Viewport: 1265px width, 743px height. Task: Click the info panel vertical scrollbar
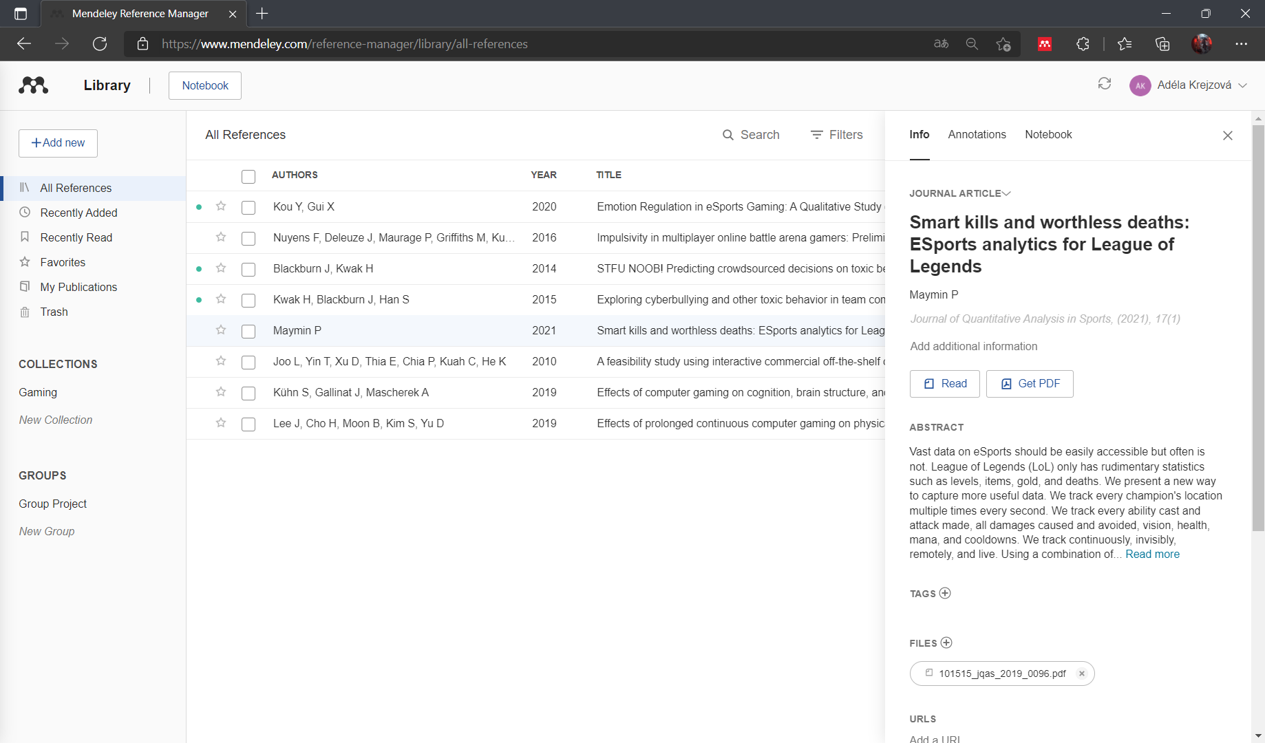click(x=1258, y=329)
